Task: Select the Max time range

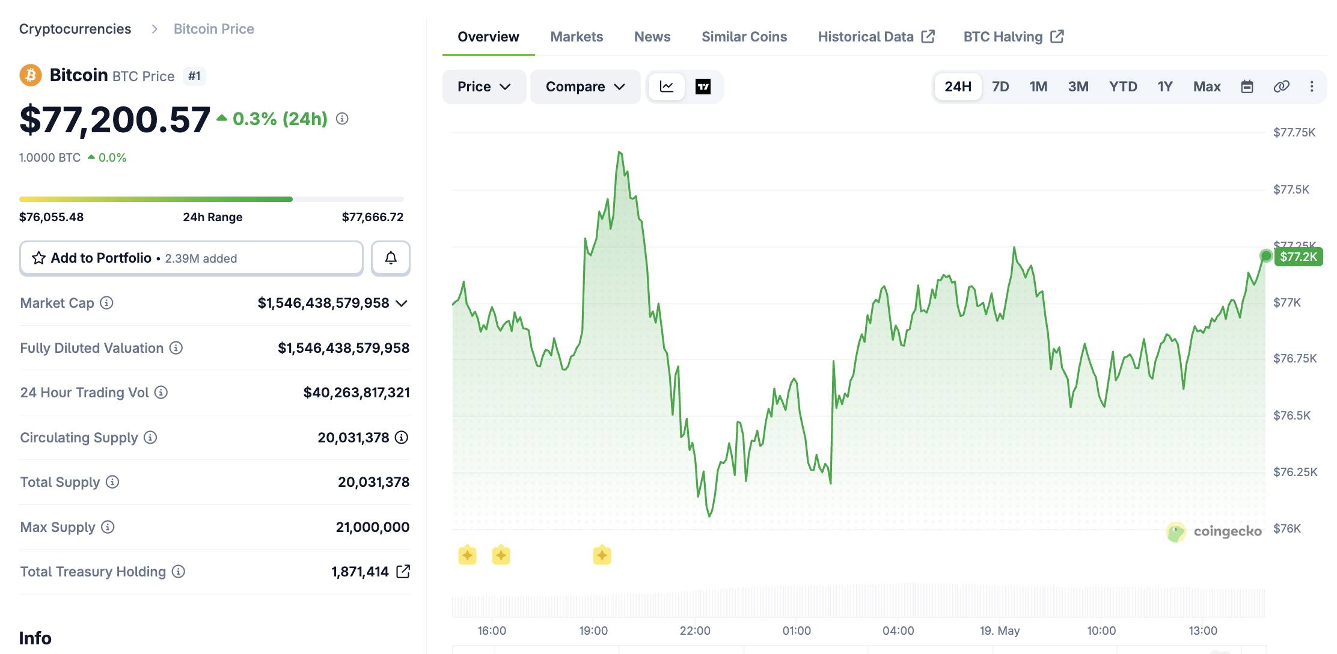Action: click(1207, 87)
